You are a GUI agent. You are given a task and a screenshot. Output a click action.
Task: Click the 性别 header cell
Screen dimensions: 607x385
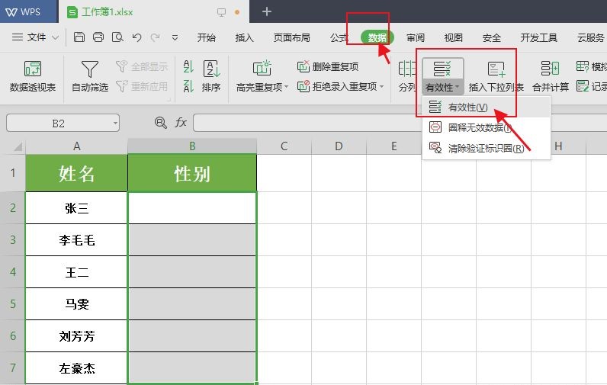(192, 173)
